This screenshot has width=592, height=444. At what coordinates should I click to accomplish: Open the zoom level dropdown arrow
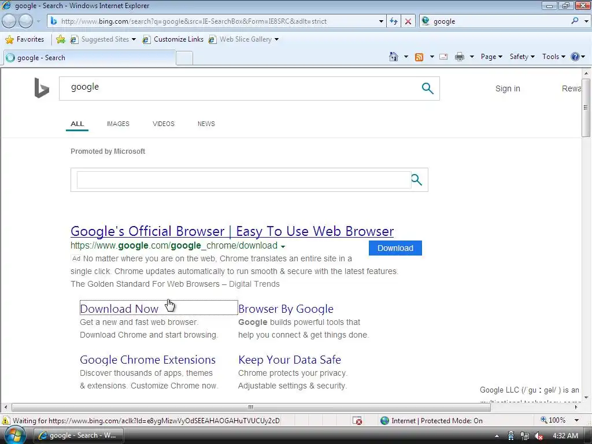[576, 420]
